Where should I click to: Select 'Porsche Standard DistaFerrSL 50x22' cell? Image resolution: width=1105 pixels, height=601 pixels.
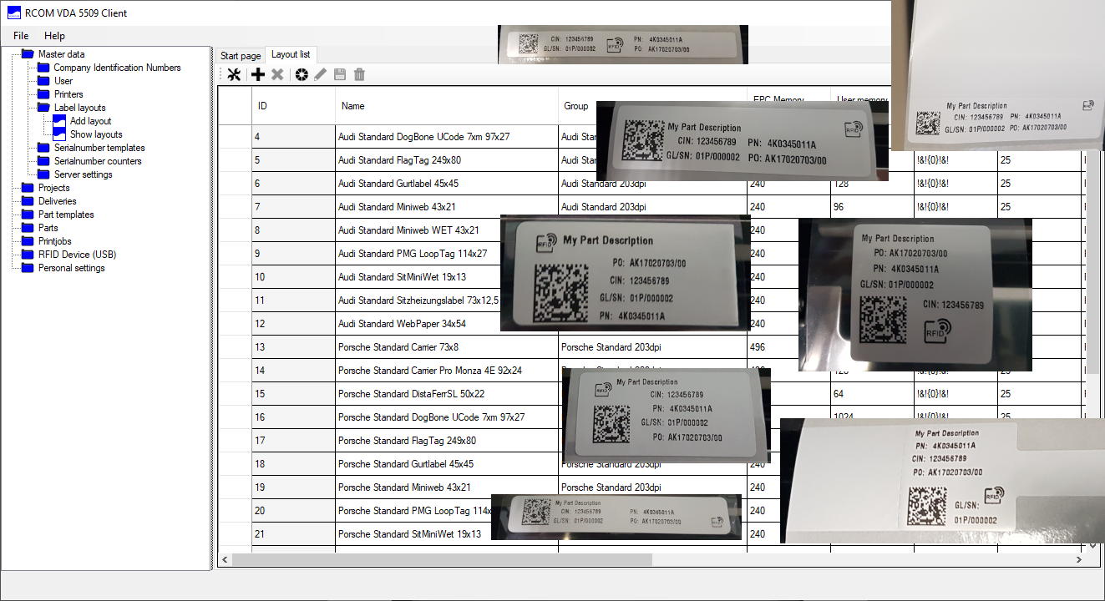(447, 393)
